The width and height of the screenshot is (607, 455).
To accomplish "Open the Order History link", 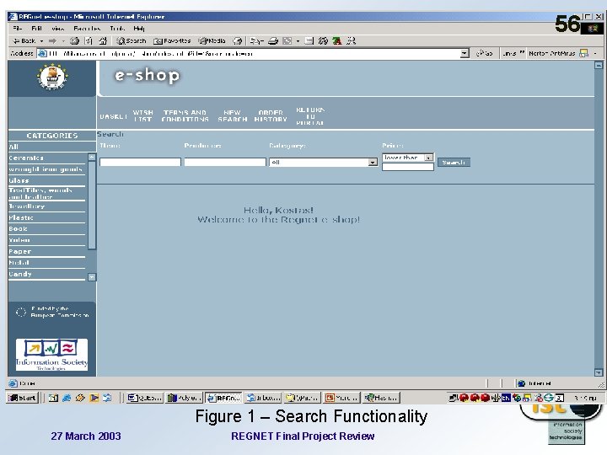I will pos(271,115).
